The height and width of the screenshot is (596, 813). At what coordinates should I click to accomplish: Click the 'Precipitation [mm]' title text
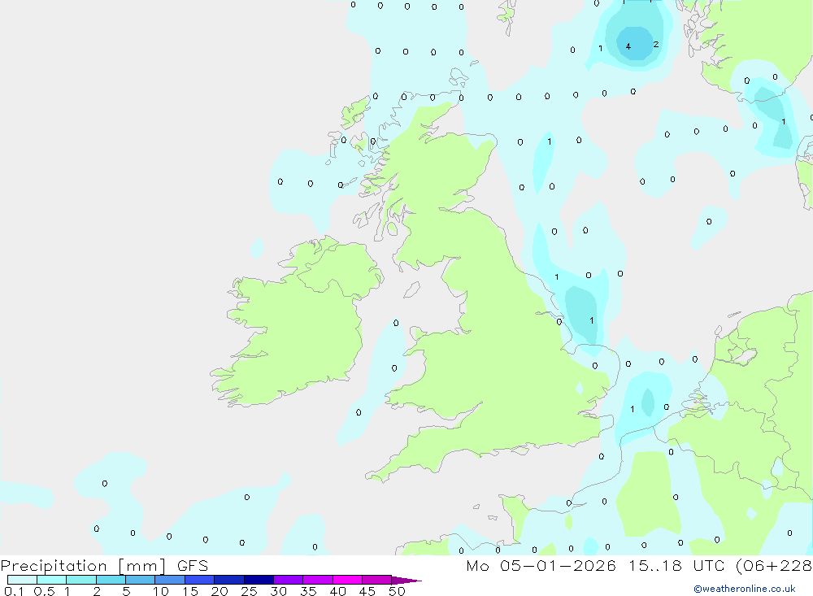[83, 566]
